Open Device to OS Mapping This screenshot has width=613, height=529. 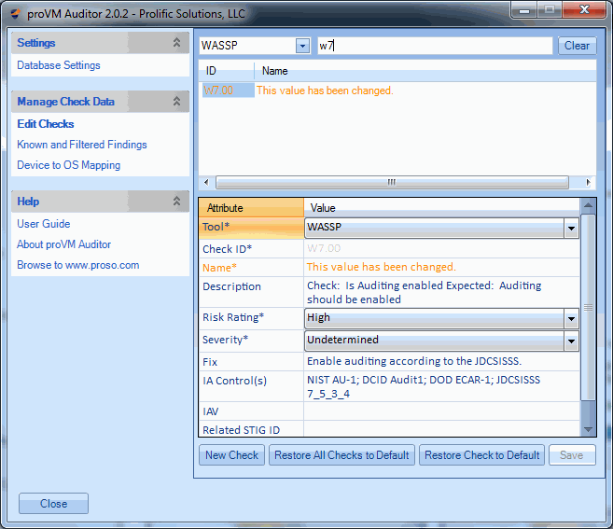(x=68, y=165)
